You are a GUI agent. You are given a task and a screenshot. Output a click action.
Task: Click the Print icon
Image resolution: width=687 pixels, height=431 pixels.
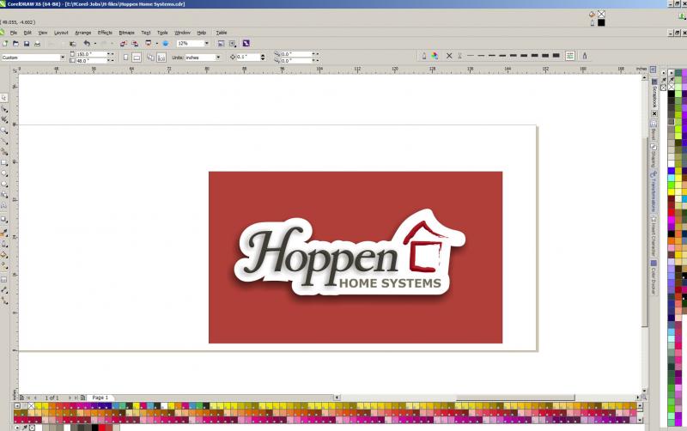tap(37, 44)
